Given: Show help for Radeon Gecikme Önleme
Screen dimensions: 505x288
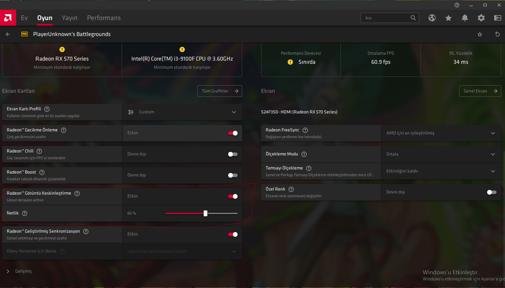Looking at the screenshot, I should 64,130.
